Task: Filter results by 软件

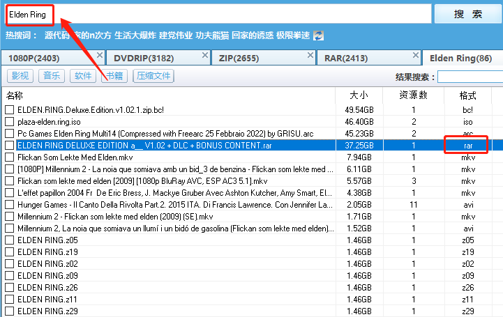Action: 83,76
